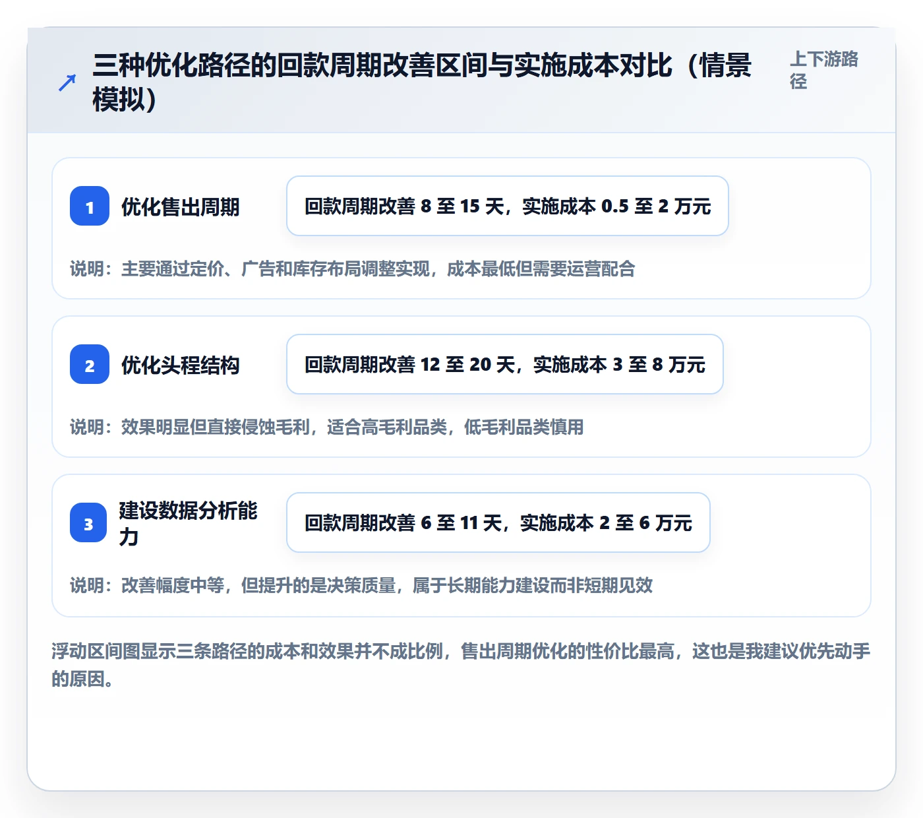Click the box '回款周期改善 6 至 11 天'
The height and width of the screenshot is (818, 923).
click(498, 522)
